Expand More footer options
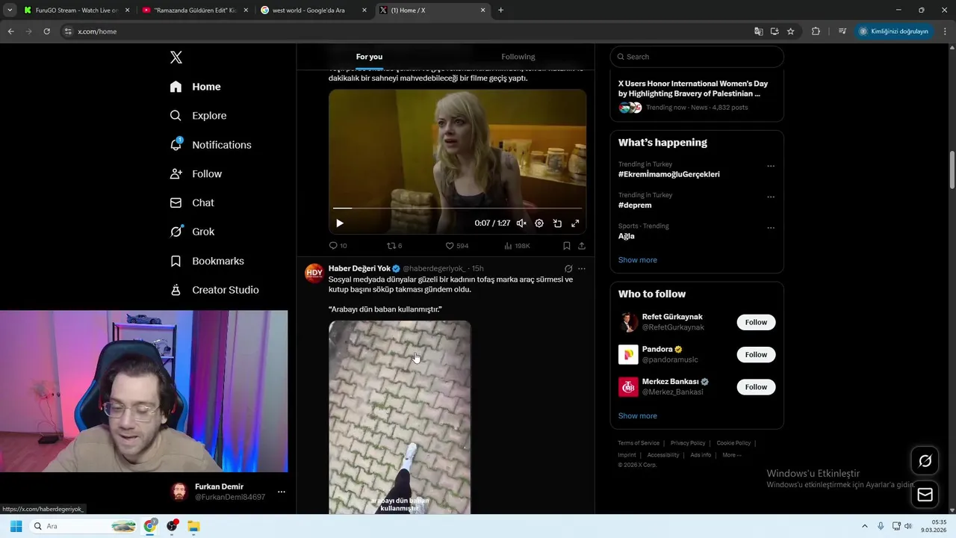The image size is (956, 538). [x=731, y=455]
